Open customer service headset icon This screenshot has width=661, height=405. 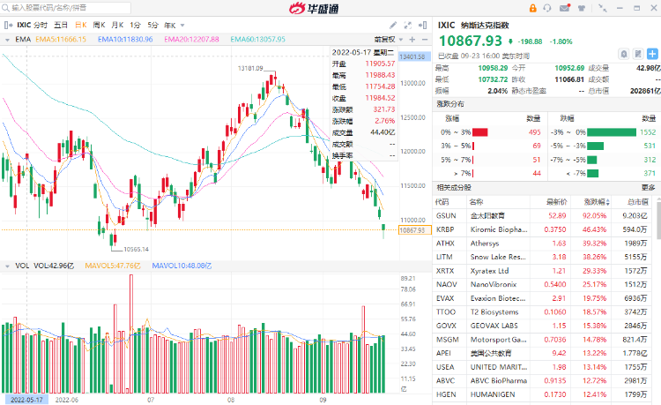pos(547,8)
